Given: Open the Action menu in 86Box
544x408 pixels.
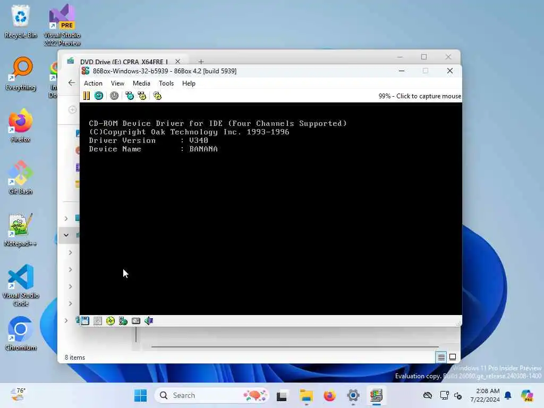Looking at the screenshot, I should click(93, 83).
